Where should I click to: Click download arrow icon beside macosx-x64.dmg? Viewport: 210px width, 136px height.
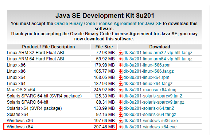pos(121,90)
